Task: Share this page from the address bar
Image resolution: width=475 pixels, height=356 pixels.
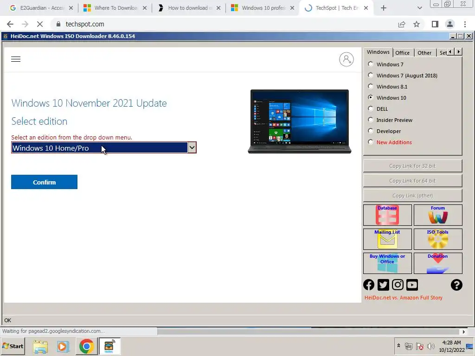Action: 402,24
